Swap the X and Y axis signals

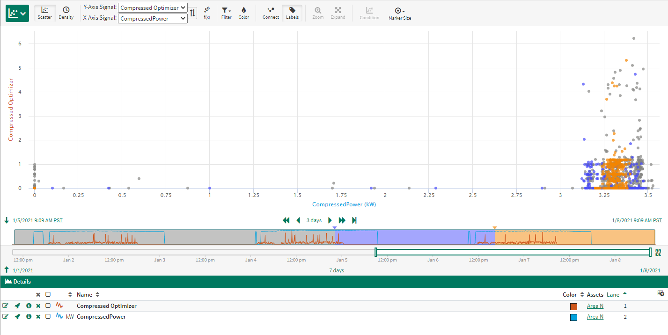point(193,13)
